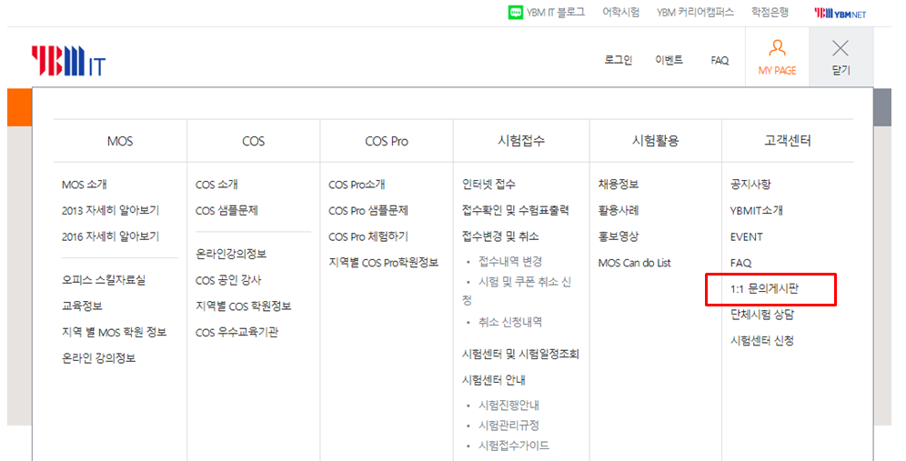Open 접수내역 변경 sub-item
Screen dimensions: 906x461
(510, 262)
